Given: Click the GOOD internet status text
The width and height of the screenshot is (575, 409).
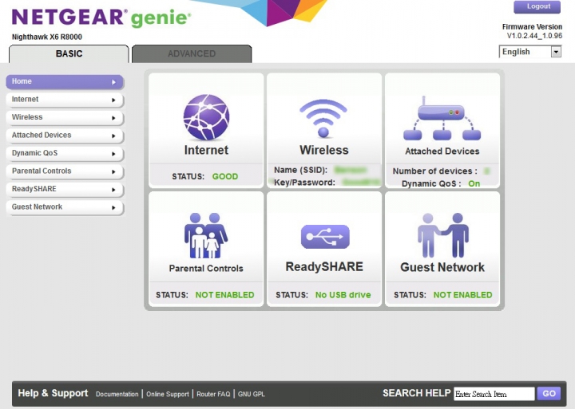Looking at the screenshot, I should click(x=225, y=176).
